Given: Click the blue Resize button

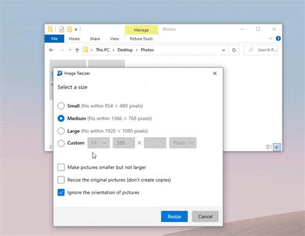Looking at the screenshot, I should 174,216.
